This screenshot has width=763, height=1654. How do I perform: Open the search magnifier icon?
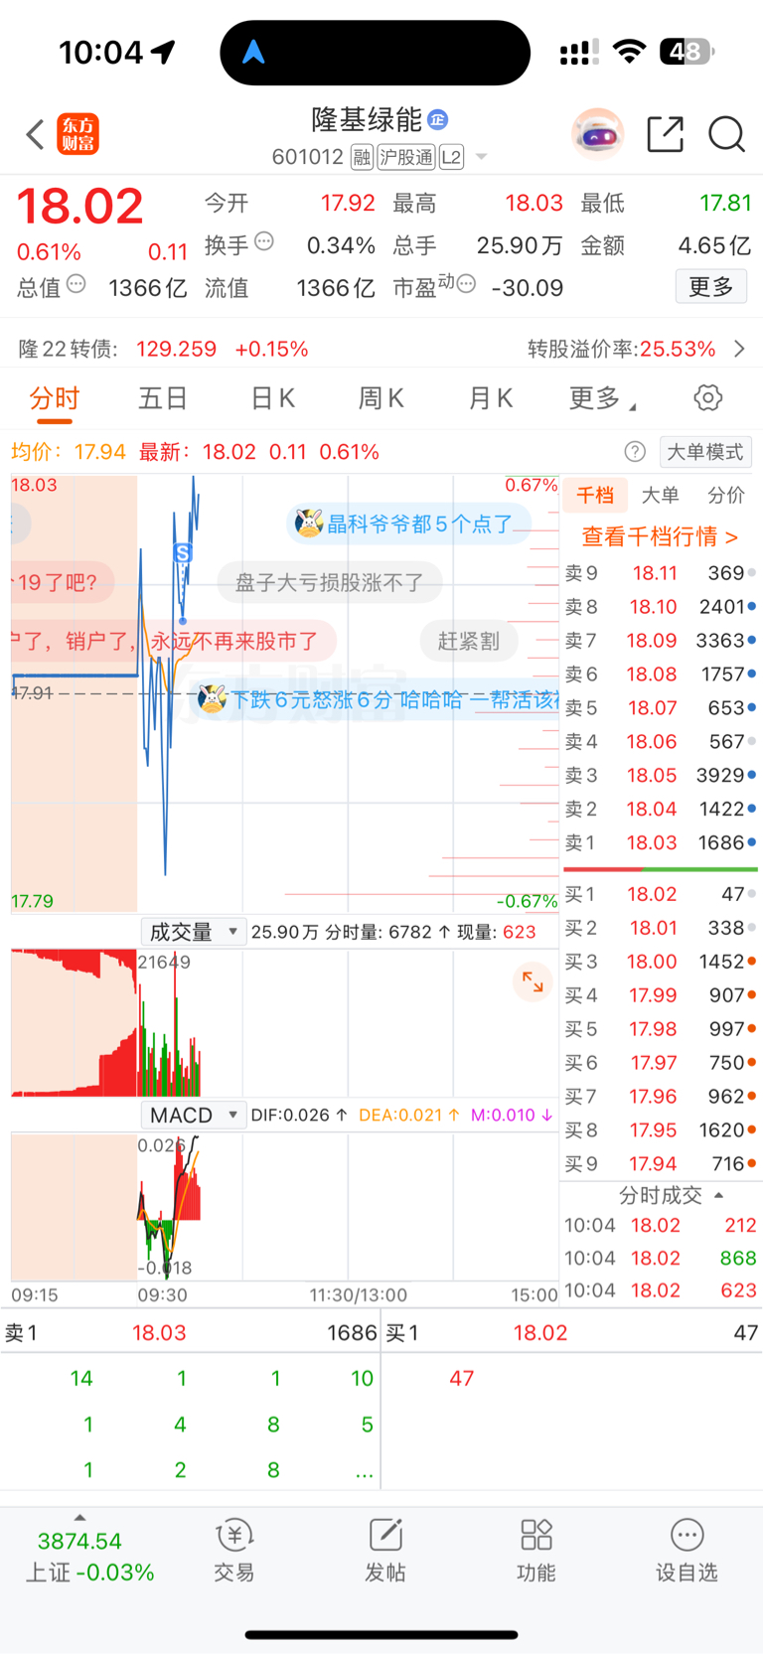[726, 133]
